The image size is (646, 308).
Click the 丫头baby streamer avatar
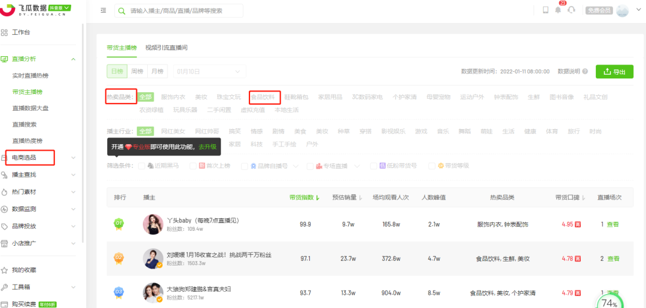[x=153, y=224]
